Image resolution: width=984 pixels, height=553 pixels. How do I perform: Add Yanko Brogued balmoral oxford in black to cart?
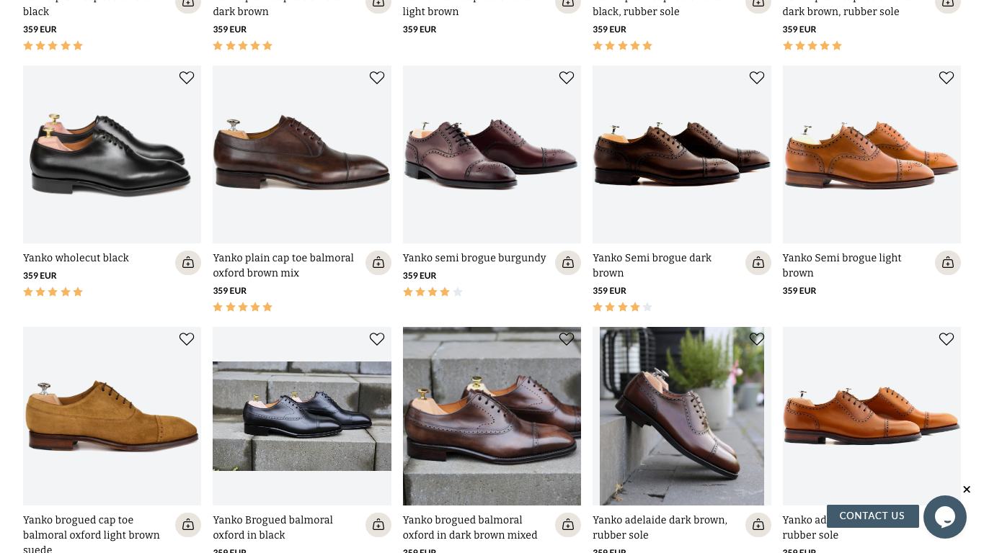pos(378,525)
